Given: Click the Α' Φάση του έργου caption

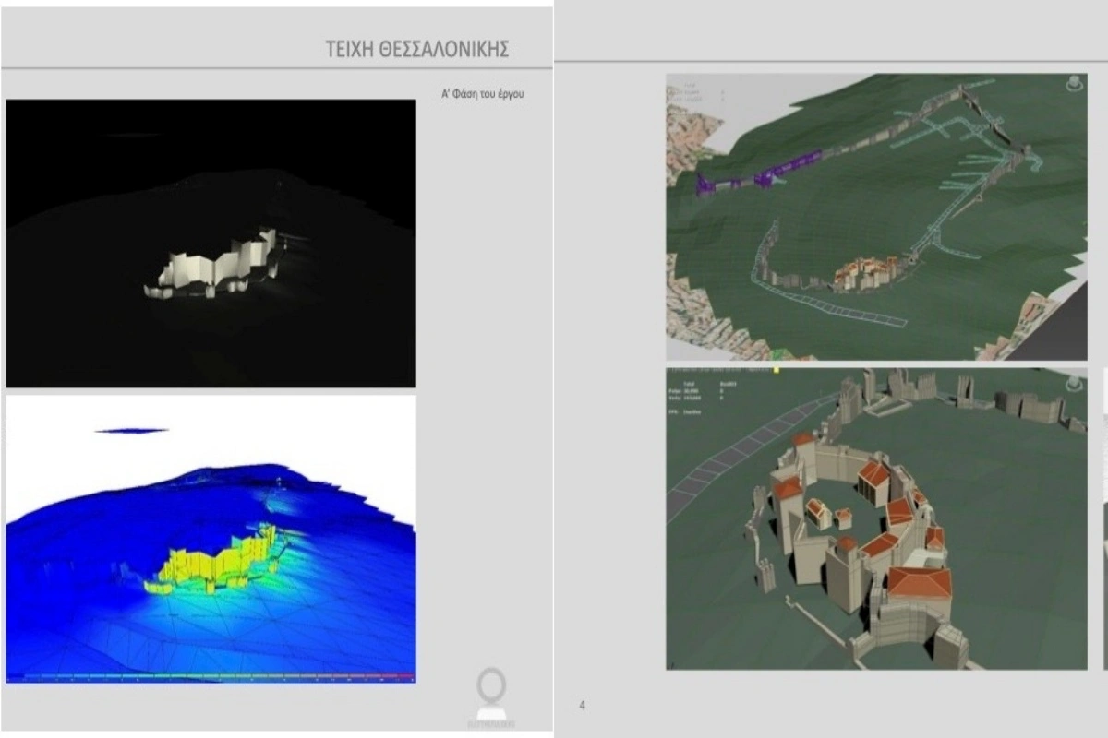Looking at the screenshot, I should (483, 93).
